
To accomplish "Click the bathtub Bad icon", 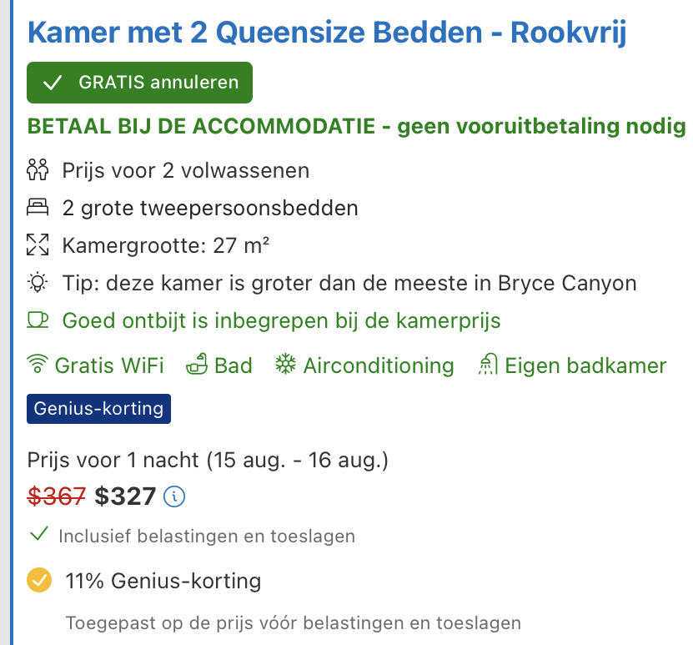I will pos(196,365).
